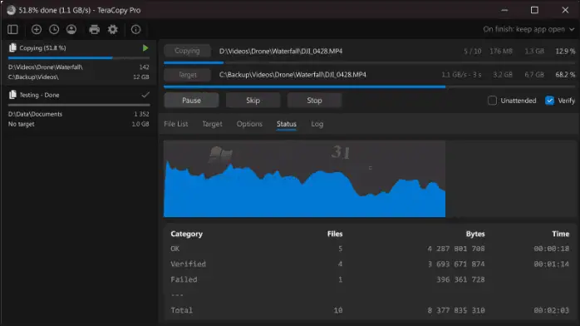The width and height of the screenshot is (580, 326).
Task: Click the info circle icon
Action: tap(135, 29)
